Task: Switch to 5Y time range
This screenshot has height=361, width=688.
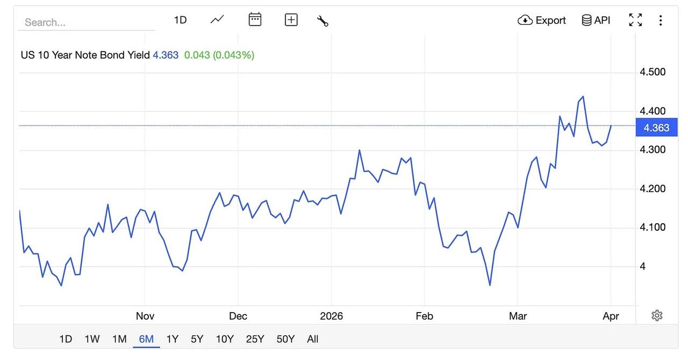Action: 197,339
